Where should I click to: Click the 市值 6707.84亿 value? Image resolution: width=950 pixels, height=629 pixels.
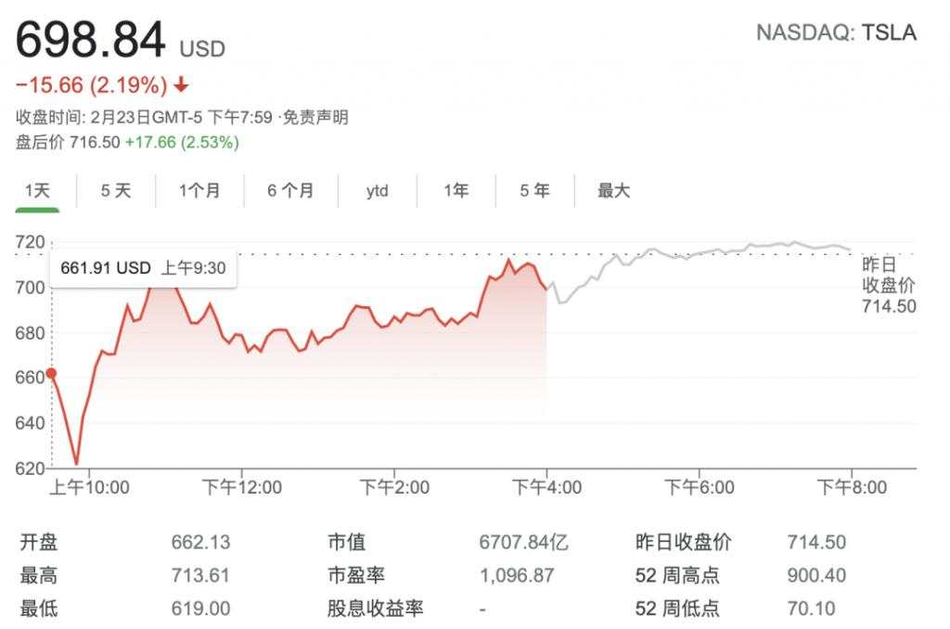[x=523, y=542]
